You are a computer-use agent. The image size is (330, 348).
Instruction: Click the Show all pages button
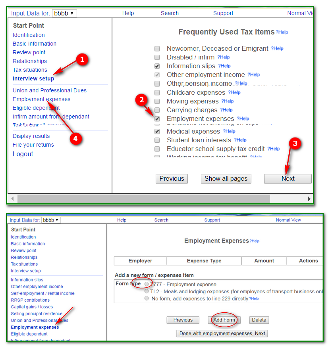pos(226,179)
